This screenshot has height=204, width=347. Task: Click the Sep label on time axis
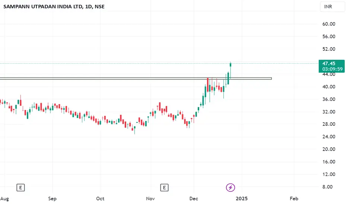pyautogui.click(x=52, y=199)
